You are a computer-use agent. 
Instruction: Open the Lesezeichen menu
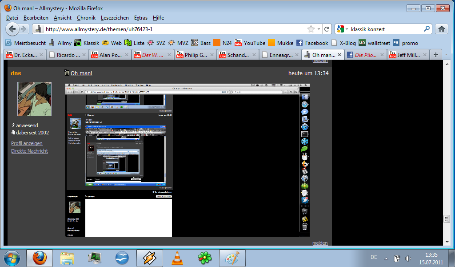115,18
